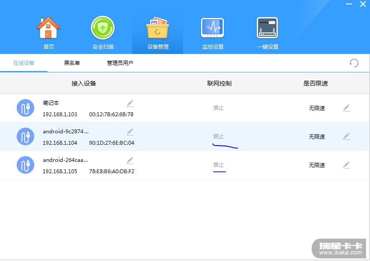This screenshot has width=370, height=261.
Task: Edit speed limit pencil for 192.168.1.104
Action: [x=346, y=136]
